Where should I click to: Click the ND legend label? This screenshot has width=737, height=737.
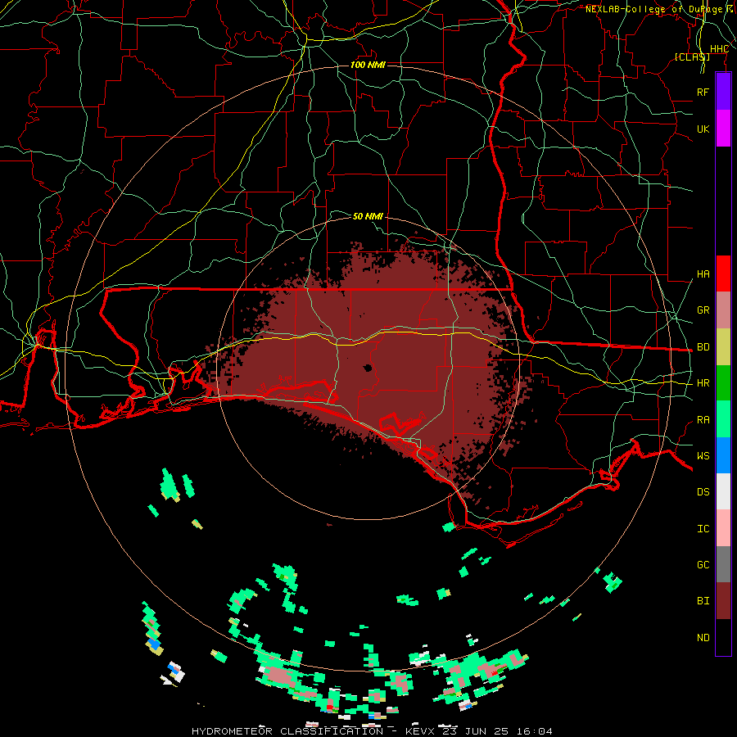pyautogui.click(x=703, y=637)
